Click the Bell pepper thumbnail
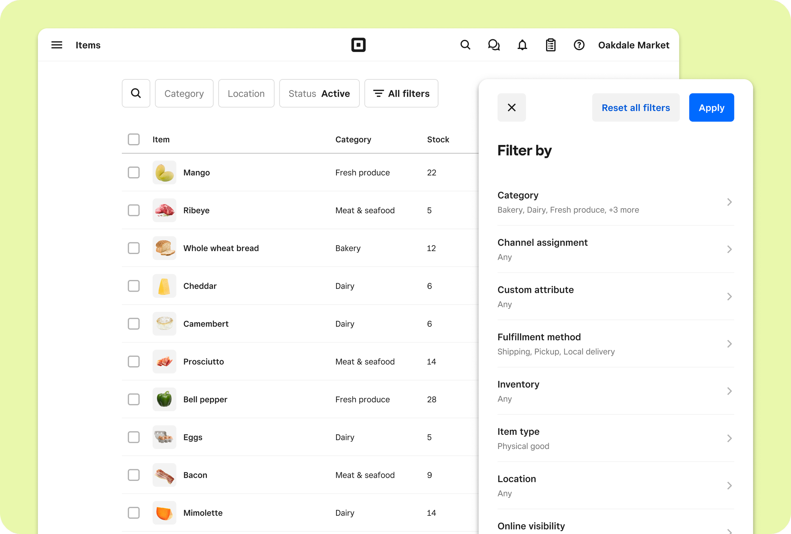 coord(164,399)
